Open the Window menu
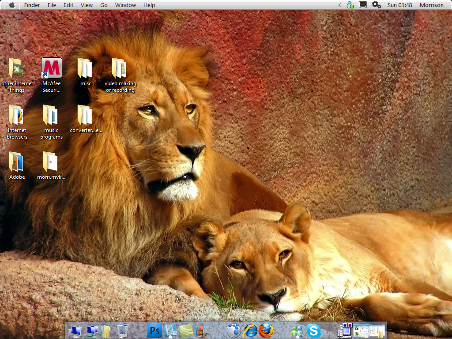The height and width of the screenshot is (339, 452). point(125,5)
